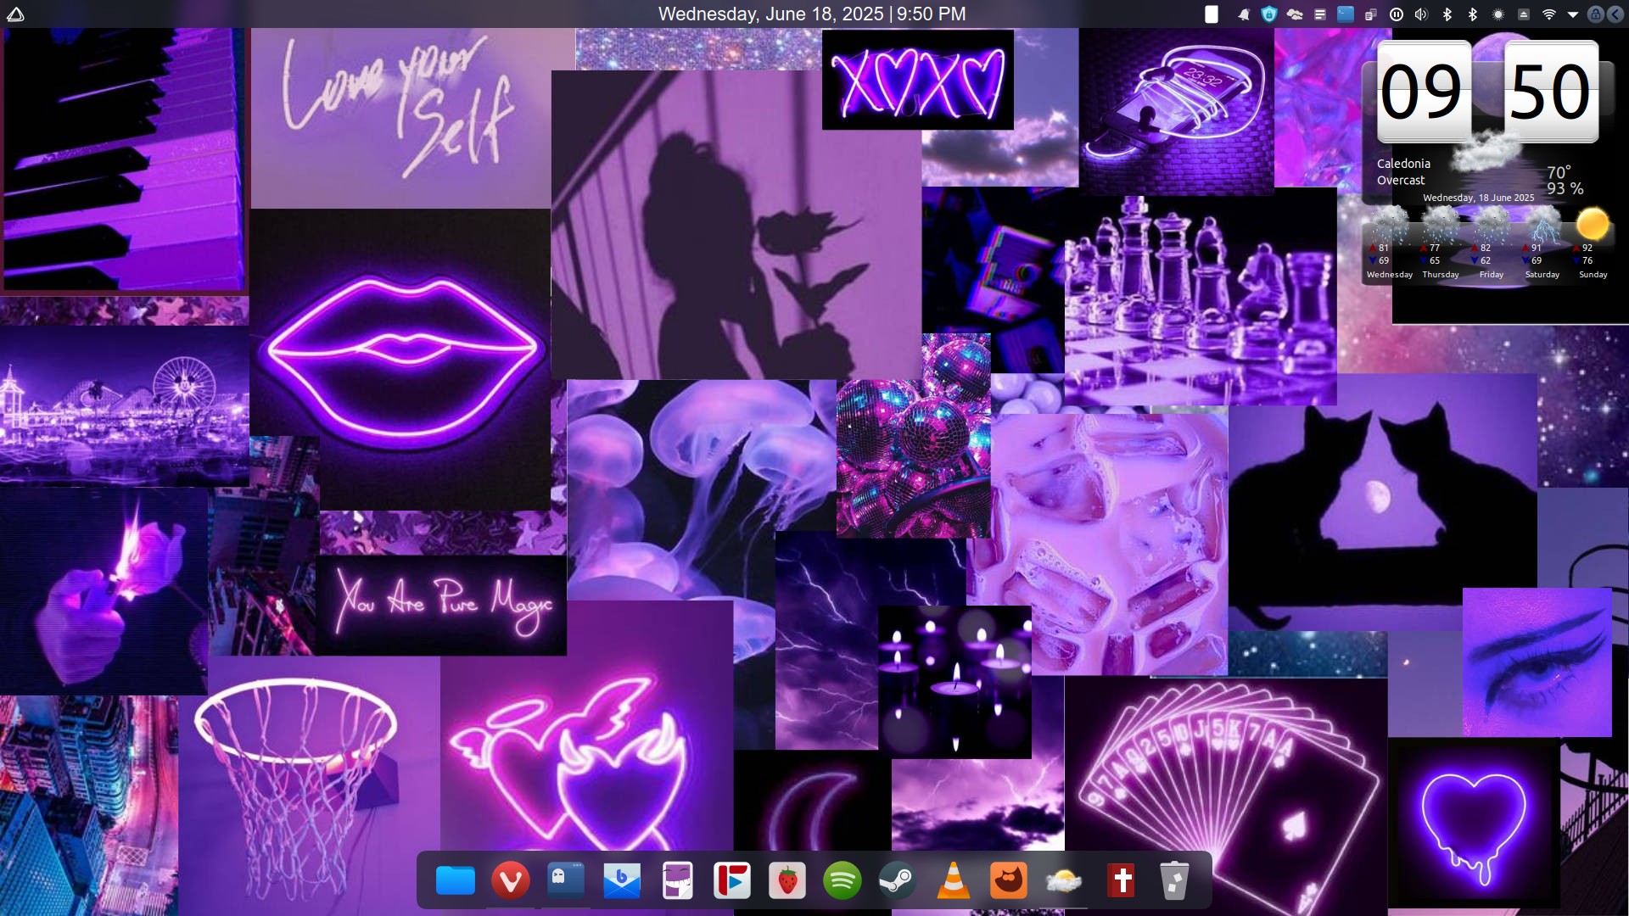Open the BlueMail envelope app
The width and height of the screenshot is (1629, 916).
pyautogui.click(x=622, y=880)
